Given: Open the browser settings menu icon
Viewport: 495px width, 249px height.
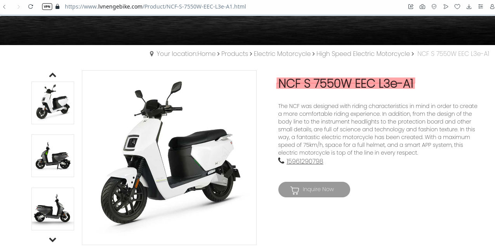Looking at the screenshot, I should tap(481, 7).
